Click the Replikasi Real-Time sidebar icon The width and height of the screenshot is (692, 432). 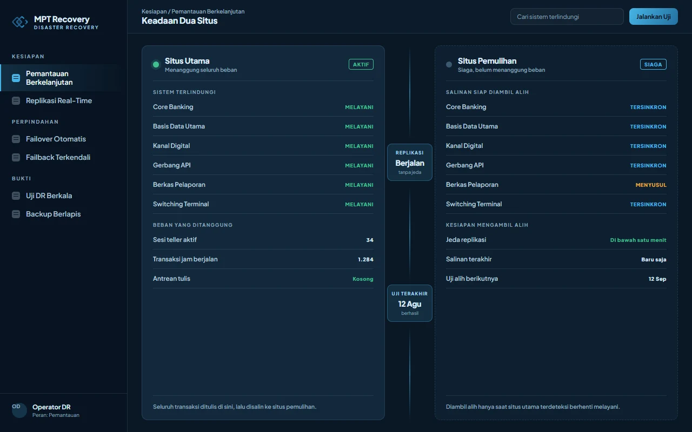click(x=16, y=100)
